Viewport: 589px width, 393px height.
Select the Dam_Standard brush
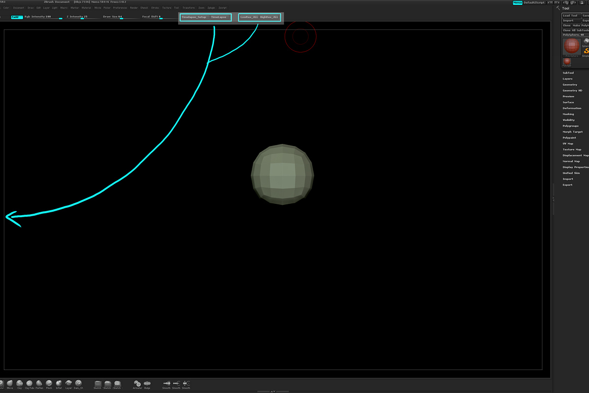click(79, 384)
